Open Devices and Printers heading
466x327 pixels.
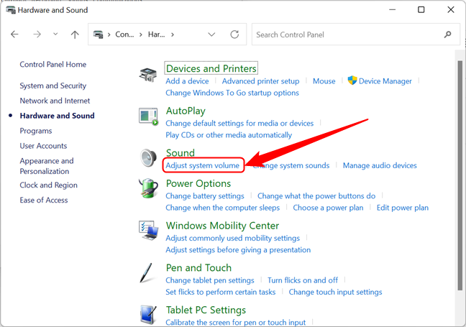pos(211,68)
